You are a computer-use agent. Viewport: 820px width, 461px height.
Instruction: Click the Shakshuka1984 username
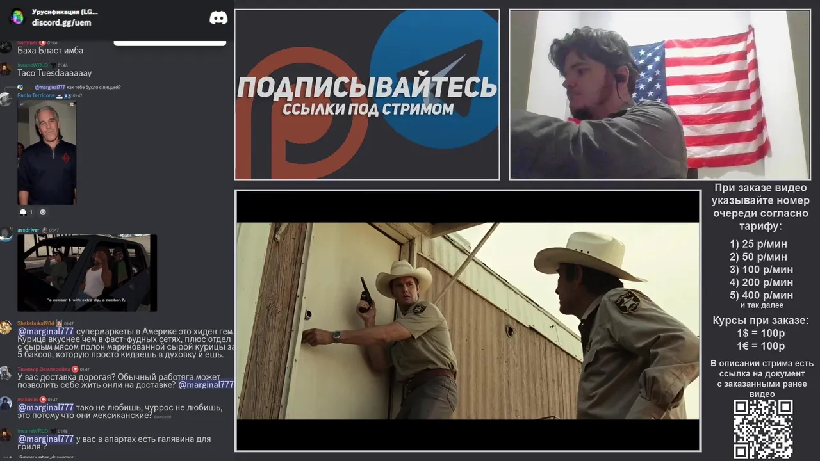click(x=36, y=323)
